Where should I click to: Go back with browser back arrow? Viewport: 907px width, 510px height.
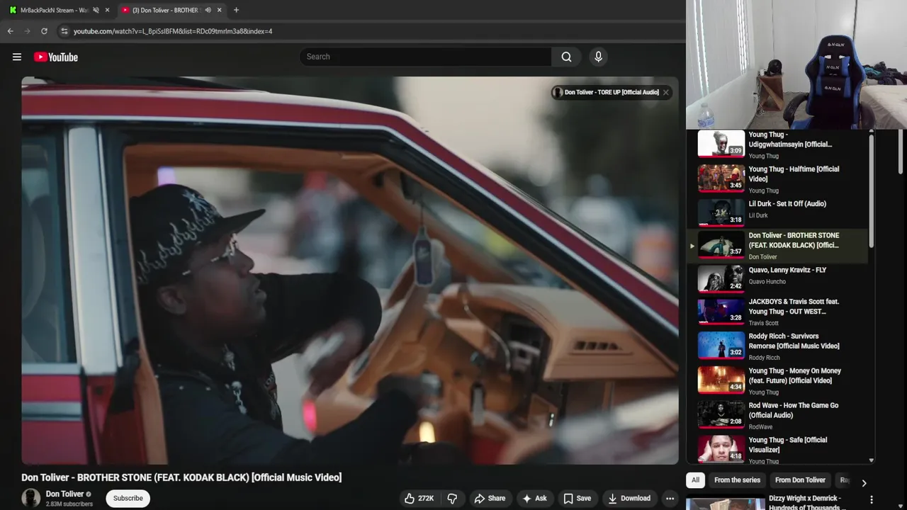[10, 31]
